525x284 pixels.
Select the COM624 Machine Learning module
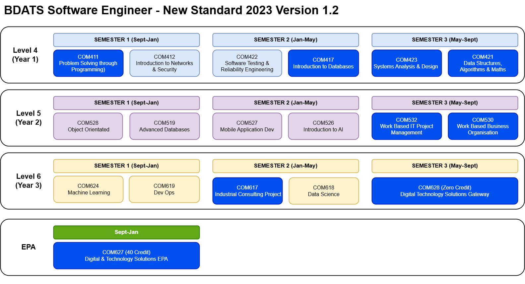tap(88, 189)
